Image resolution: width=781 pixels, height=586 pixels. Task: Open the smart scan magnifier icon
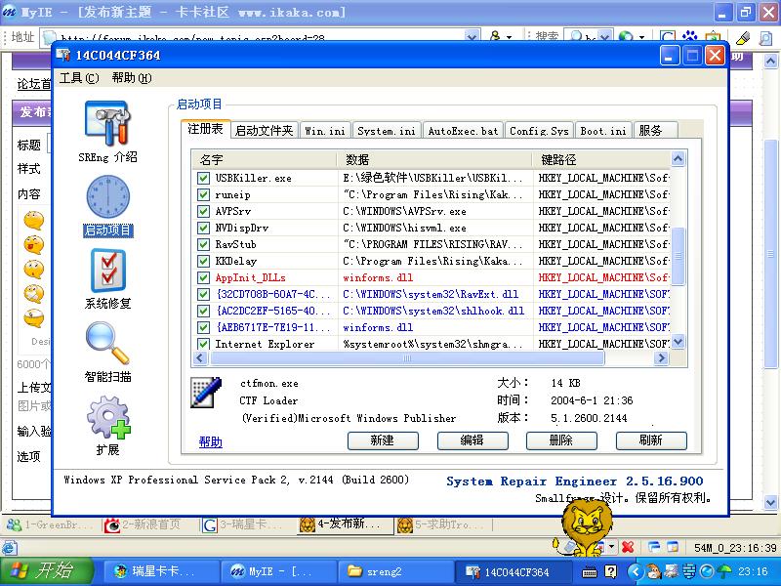click(107, 343)
